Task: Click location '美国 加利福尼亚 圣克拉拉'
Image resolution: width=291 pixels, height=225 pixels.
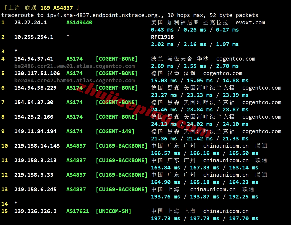Action: (190, 23)
